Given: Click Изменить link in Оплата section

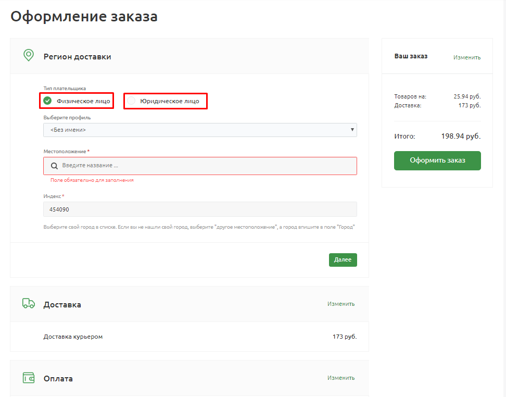Looking at the screenshot, I should point(341,378).
